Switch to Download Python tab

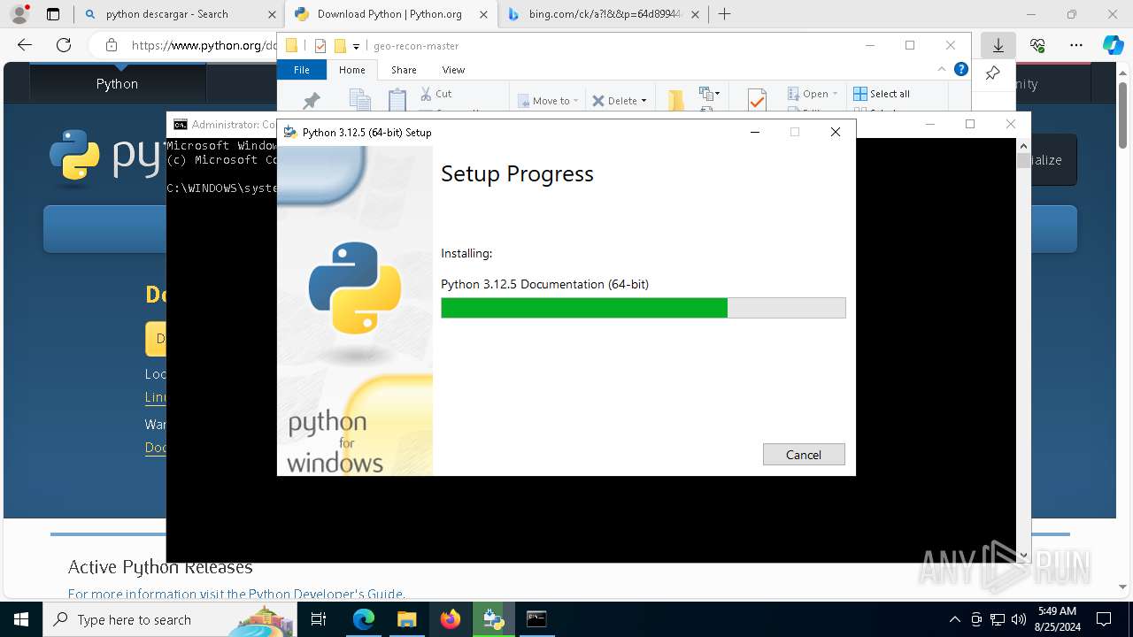[x=390, y=14]
